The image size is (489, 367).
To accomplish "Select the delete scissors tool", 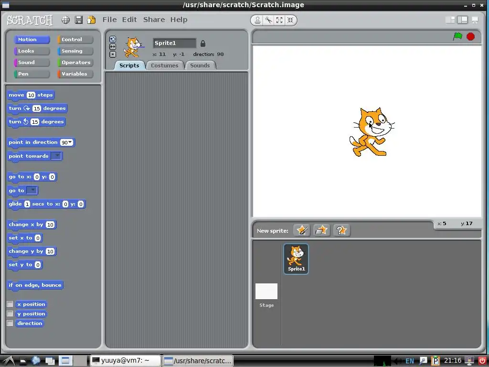I will point(268,20).
